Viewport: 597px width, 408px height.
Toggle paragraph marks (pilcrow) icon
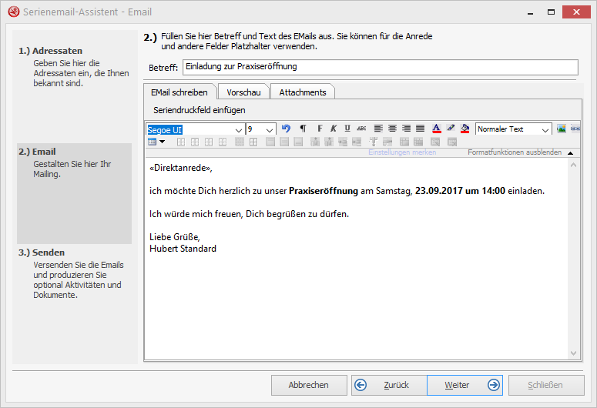coord(303,129)
